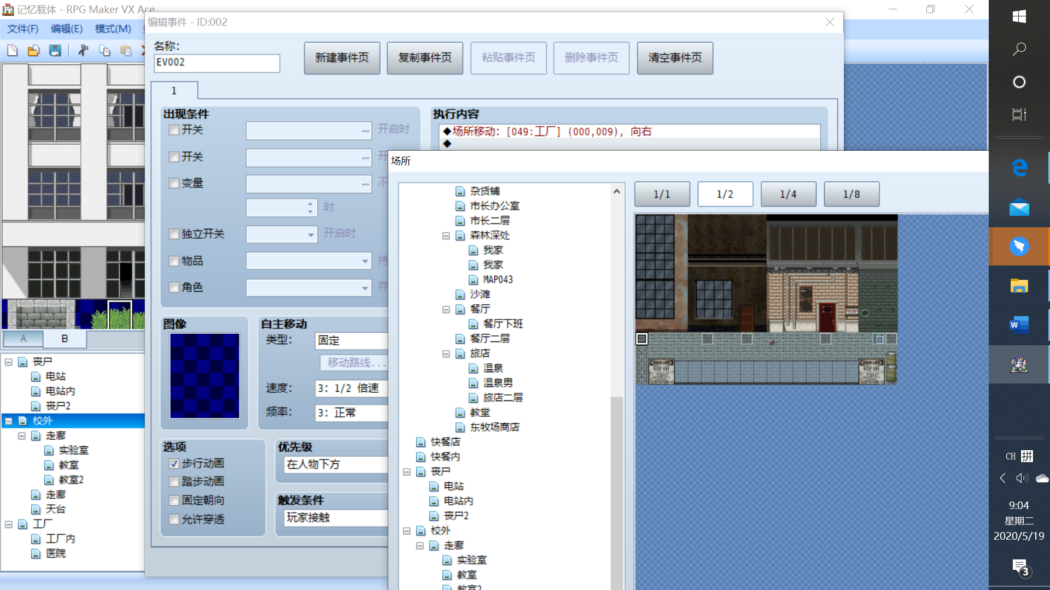
Task: Click the Save Project floppy icon
Action: click(x=55, y=51)
